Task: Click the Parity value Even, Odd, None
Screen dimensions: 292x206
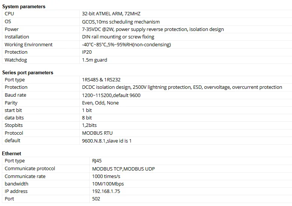Action: (x=100, y=103)
